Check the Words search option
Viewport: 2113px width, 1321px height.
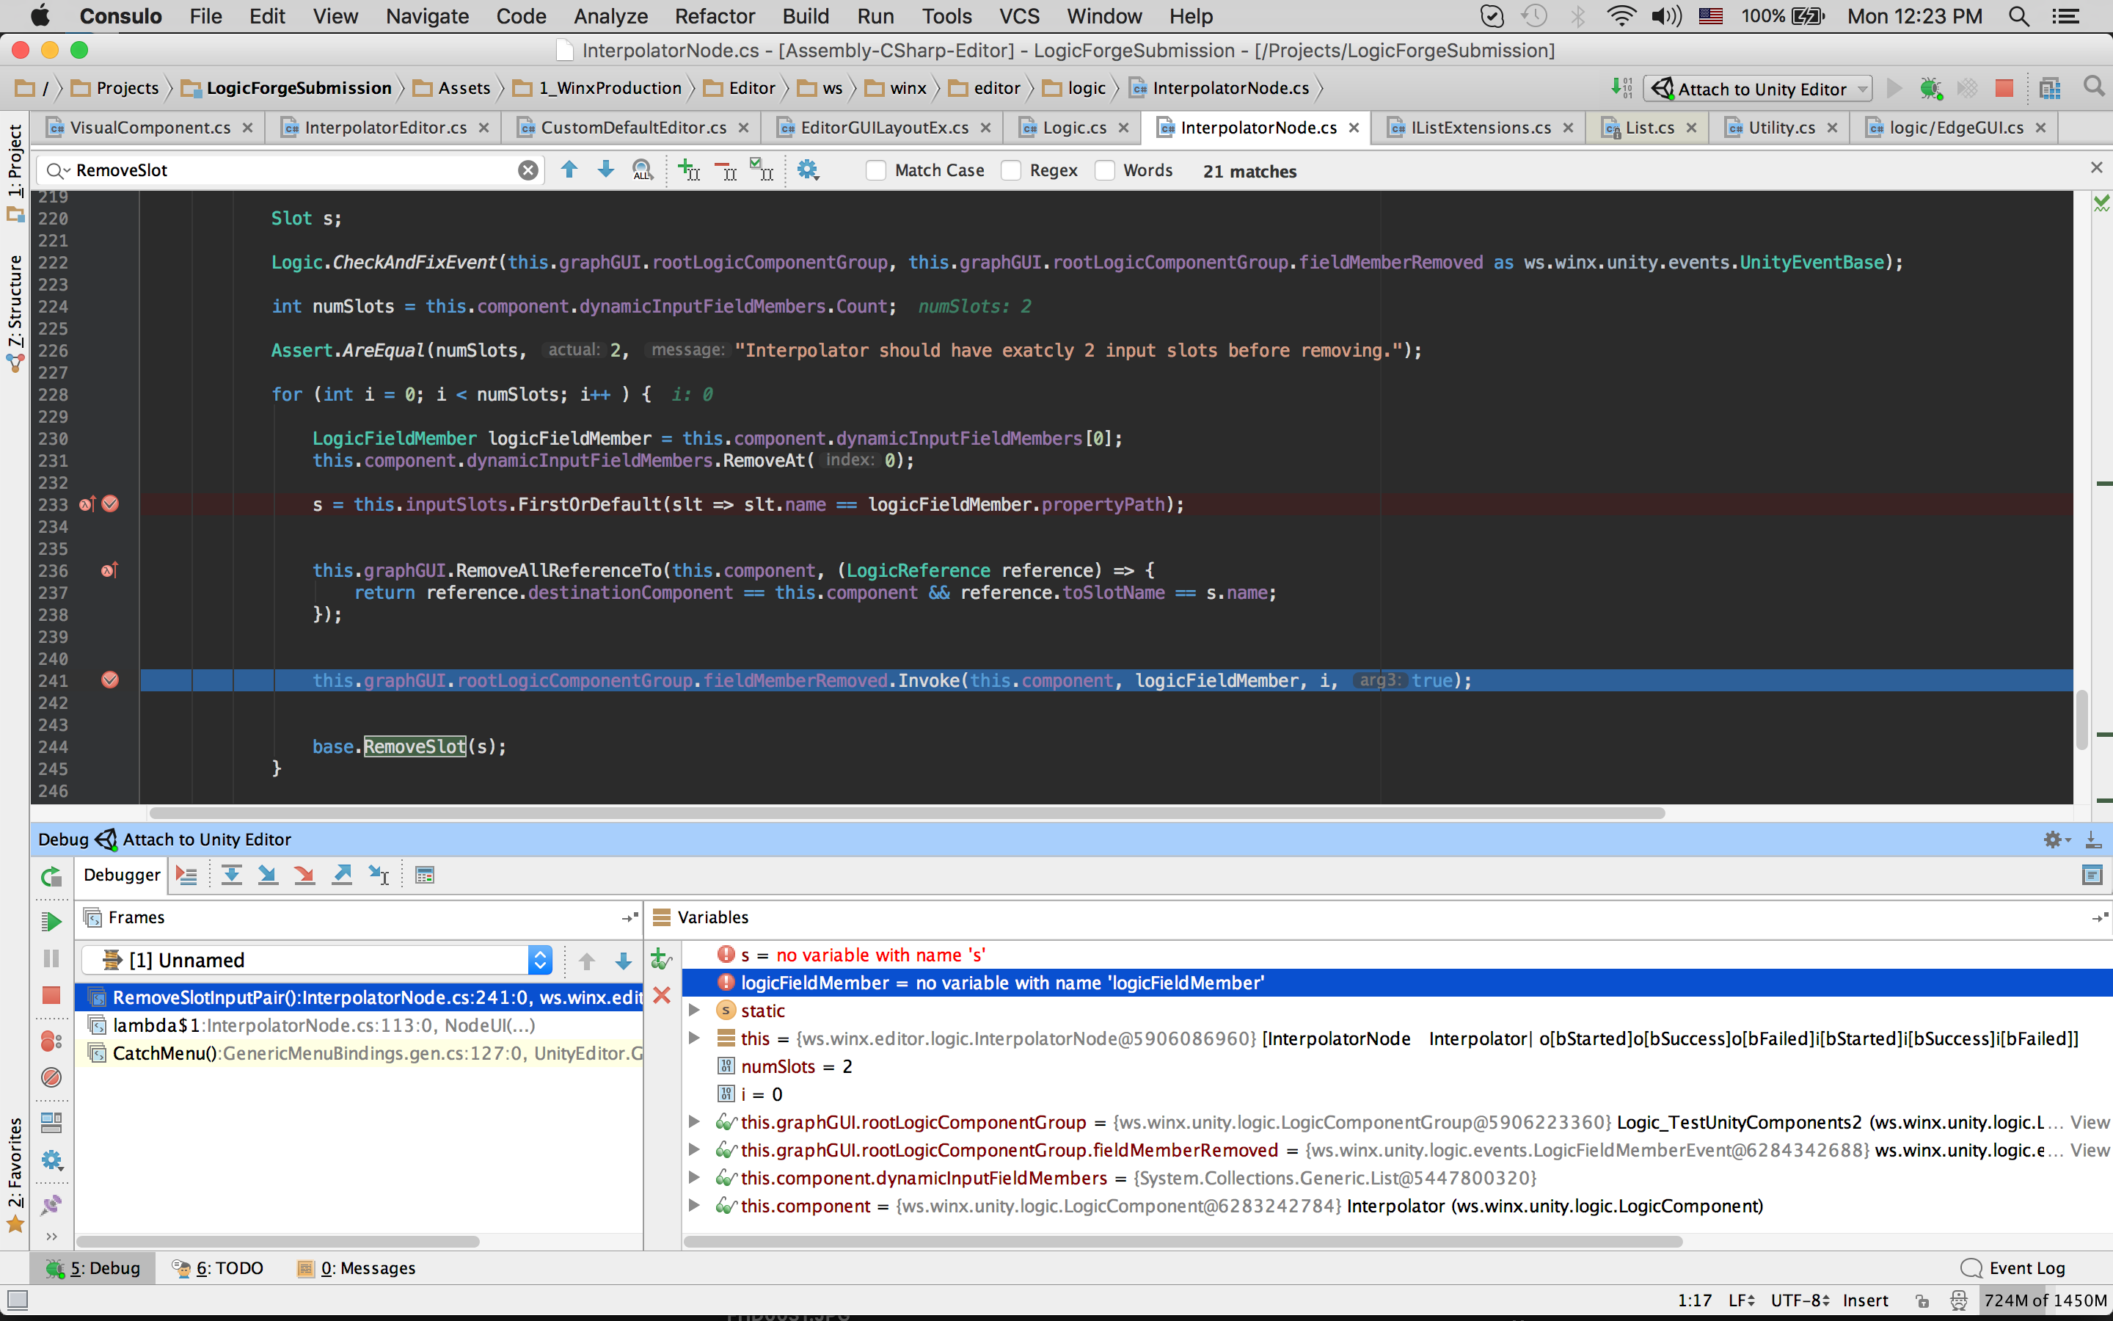[x=1106, y=170]
